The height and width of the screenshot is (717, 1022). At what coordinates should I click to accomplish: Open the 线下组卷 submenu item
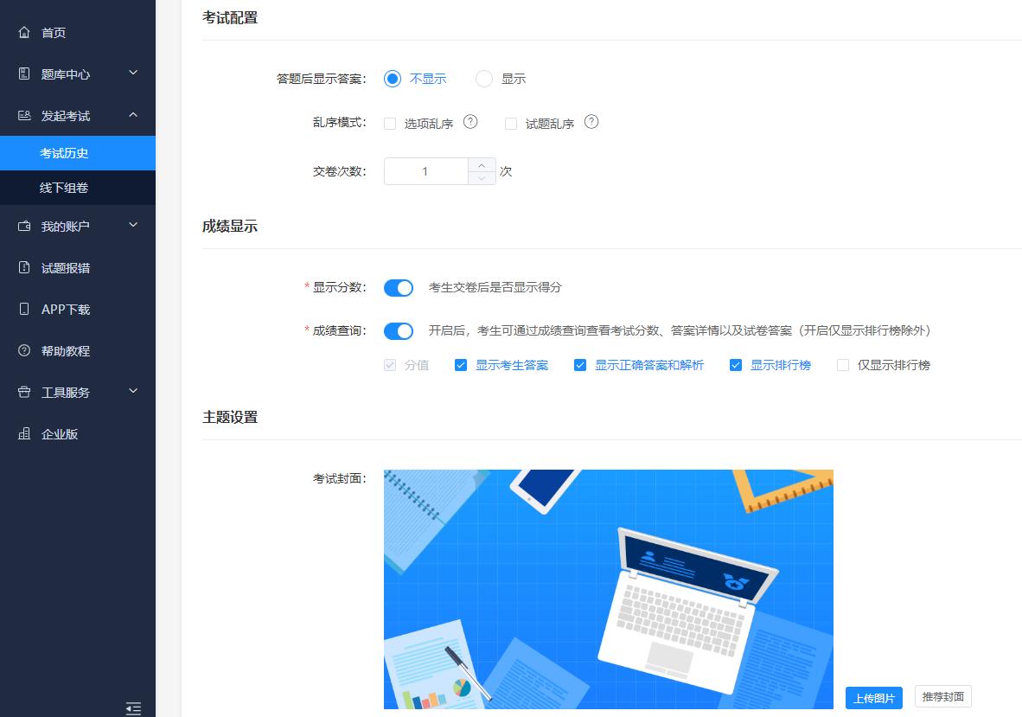click(64, 188)
